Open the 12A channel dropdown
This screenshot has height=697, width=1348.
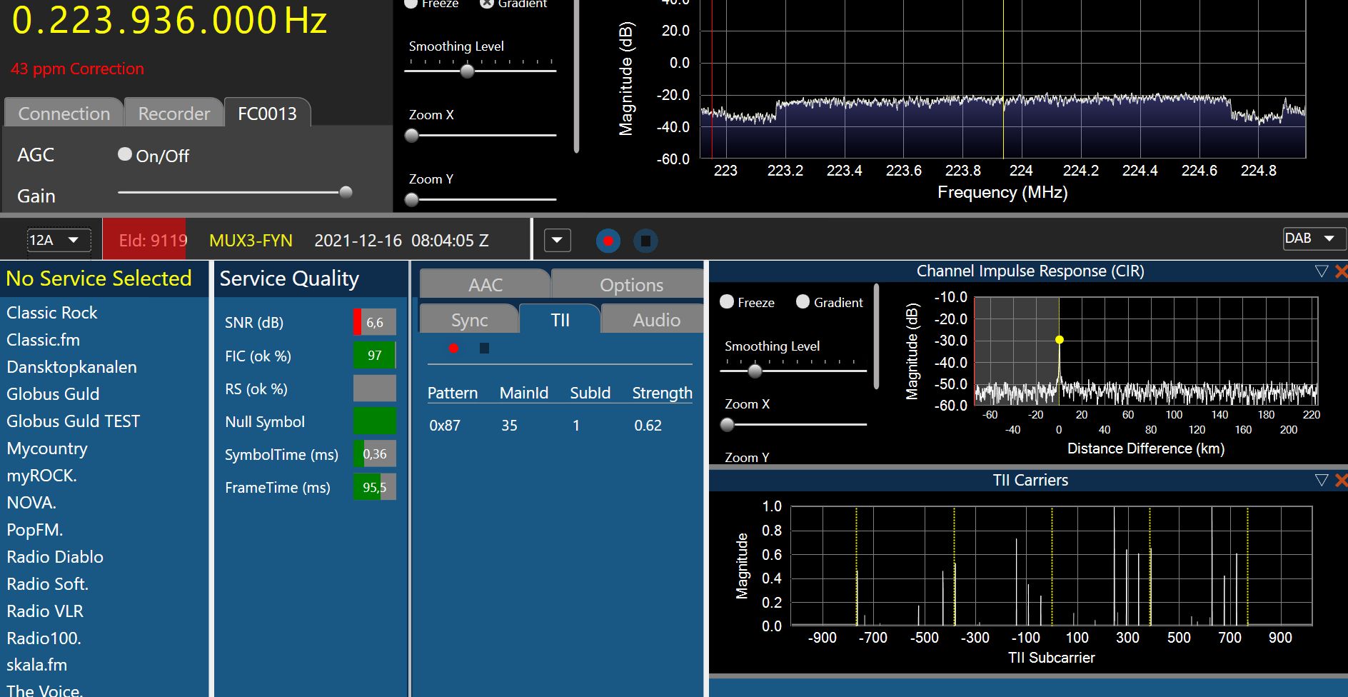coord(59,241)
